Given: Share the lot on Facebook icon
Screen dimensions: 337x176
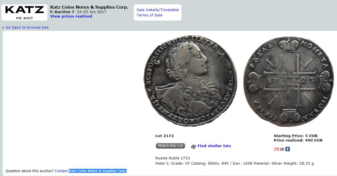Looking at the screenshot, I should point(288,149).
